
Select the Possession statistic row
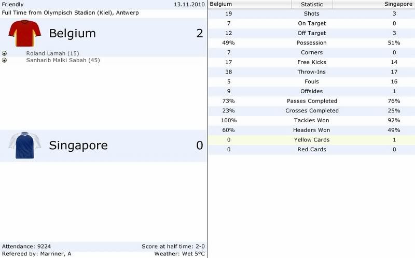pyautogui.click(x=312, y=43)
